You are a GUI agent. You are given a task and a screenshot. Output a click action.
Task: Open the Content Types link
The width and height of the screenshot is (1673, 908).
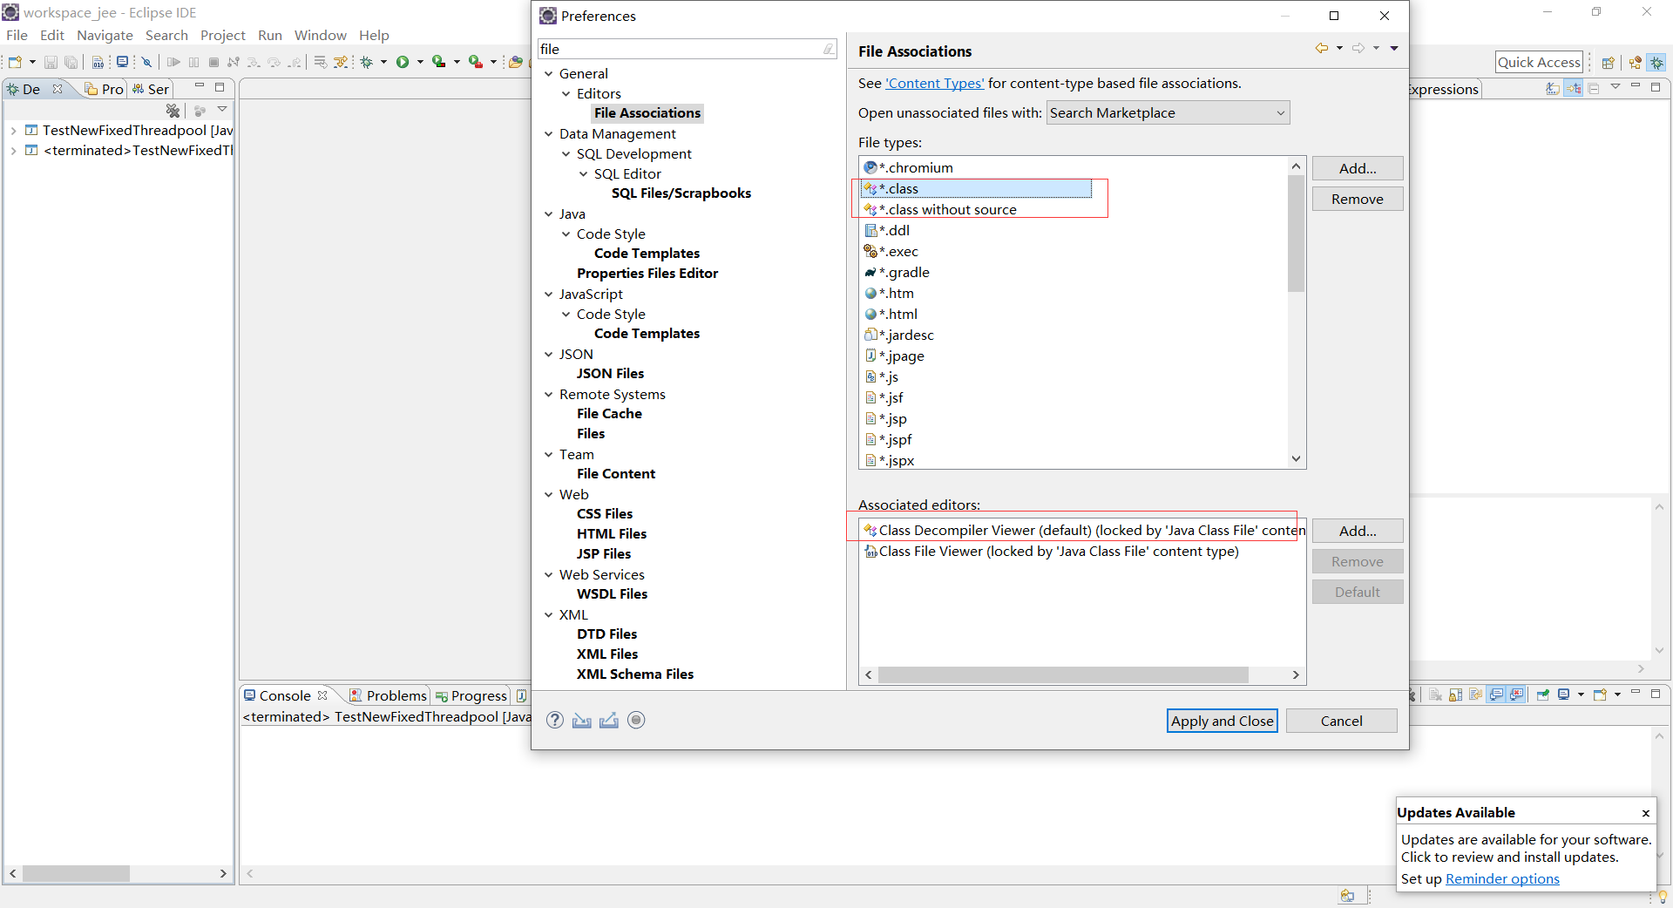pos(934,83)
